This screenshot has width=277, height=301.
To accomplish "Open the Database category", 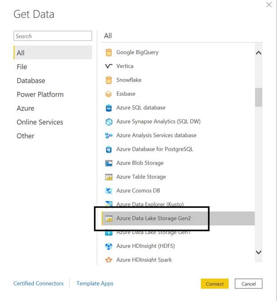I will tap(31, 81).
